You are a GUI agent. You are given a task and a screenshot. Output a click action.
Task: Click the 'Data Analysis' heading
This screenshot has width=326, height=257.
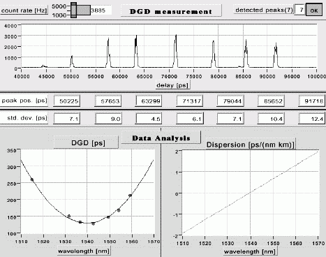[161, 138]
